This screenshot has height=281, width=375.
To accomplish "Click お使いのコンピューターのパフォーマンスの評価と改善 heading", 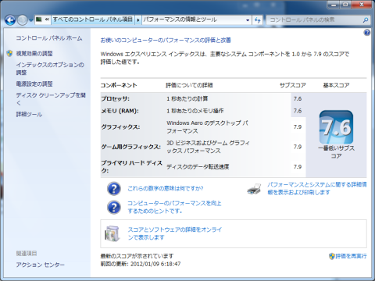I will (x=166, y=40).
